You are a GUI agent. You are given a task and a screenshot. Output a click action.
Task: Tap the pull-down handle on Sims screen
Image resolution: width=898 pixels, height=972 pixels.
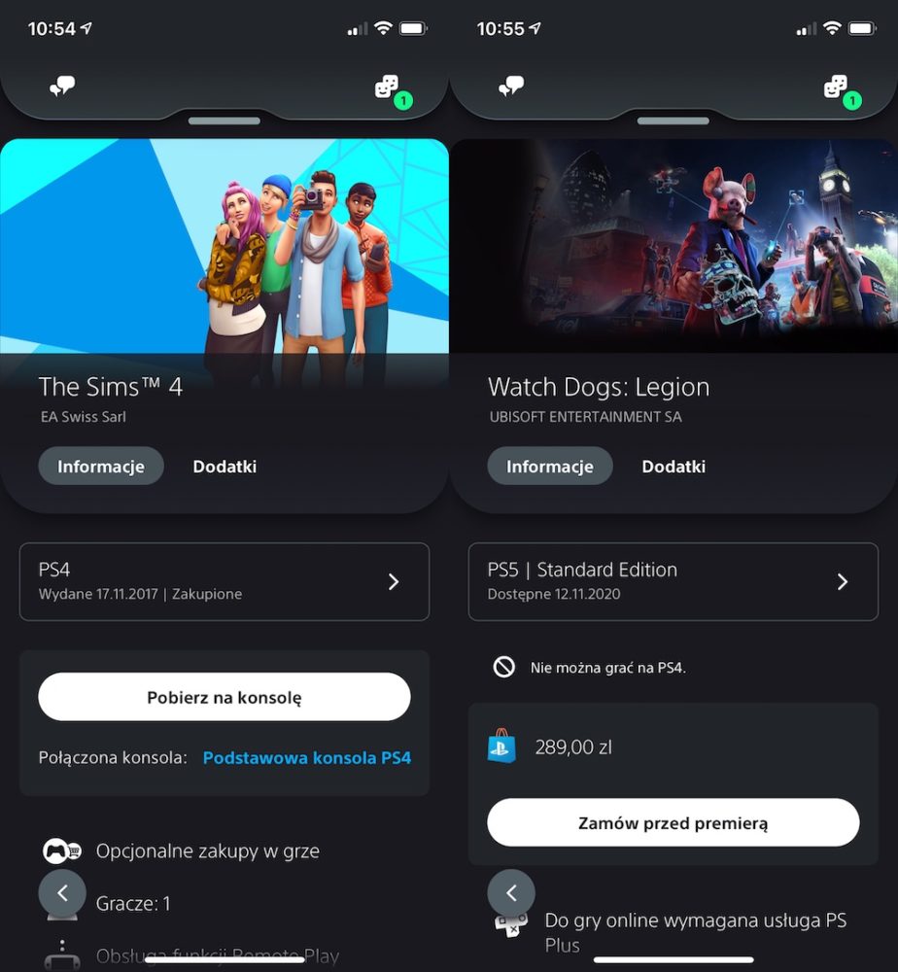[x=224, y=121]
